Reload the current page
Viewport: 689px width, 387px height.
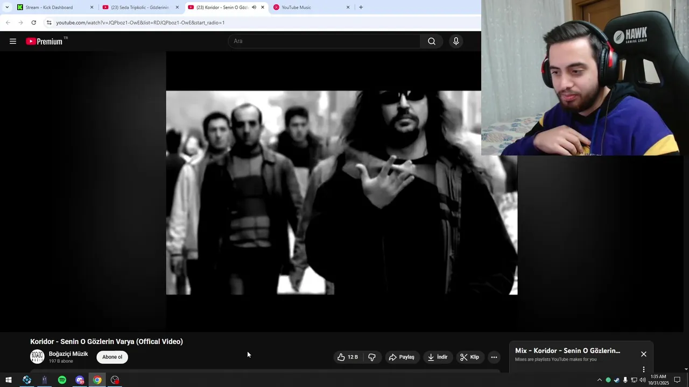[33, 23]
